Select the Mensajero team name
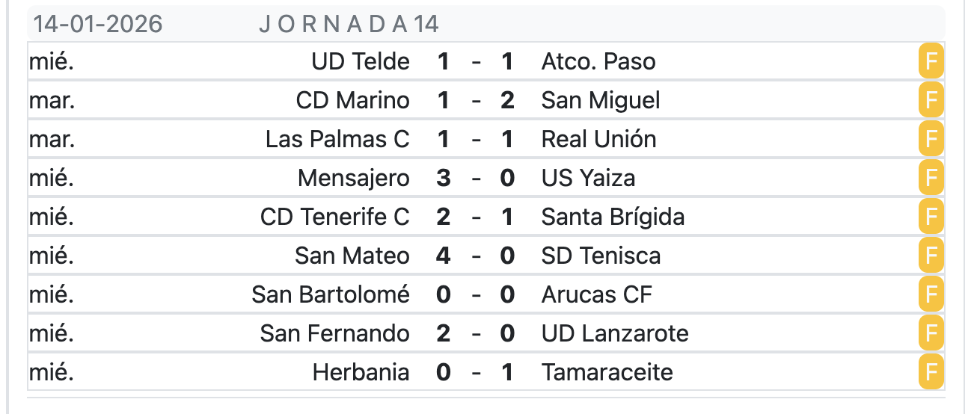 tap(354, 179)
